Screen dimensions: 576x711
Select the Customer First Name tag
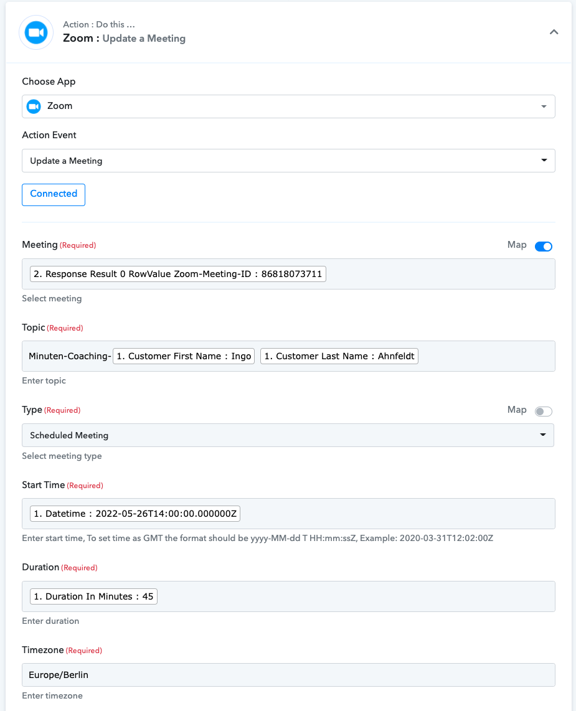pyautogui.click(x=184, y=356)
